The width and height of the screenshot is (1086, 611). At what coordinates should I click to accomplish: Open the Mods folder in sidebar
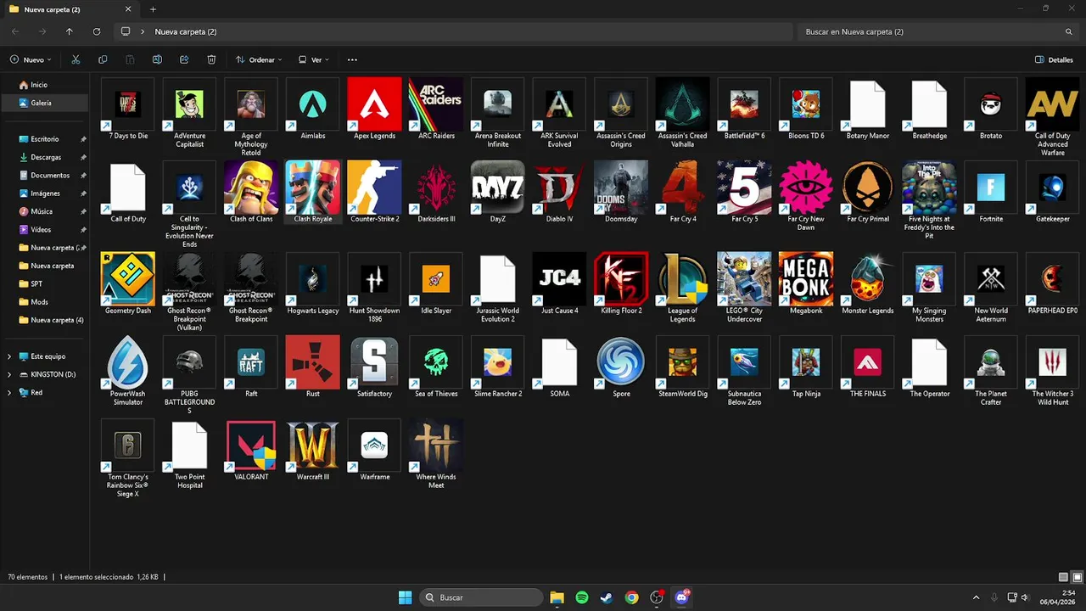tap(39, 302)
